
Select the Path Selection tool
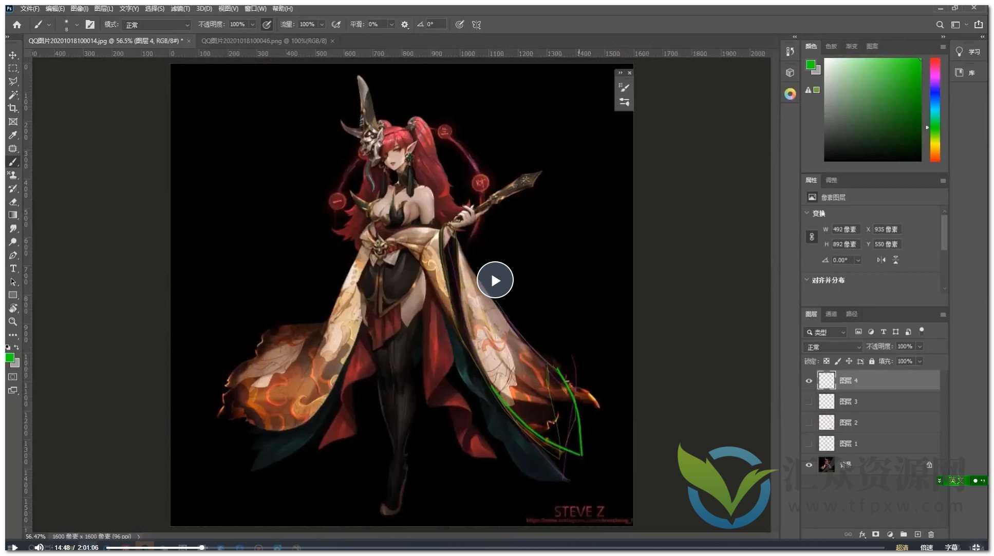point(13,282)
